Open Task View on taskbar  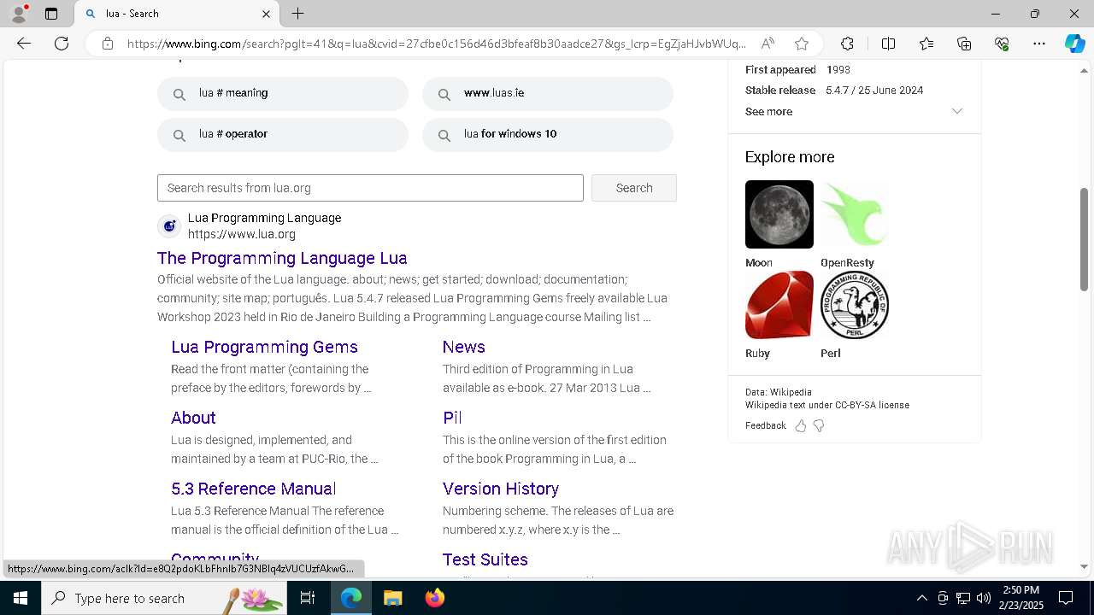308,598
